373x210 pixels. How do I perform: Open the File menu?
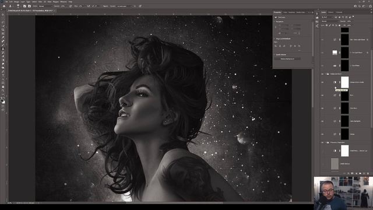[x=6, y=2]
